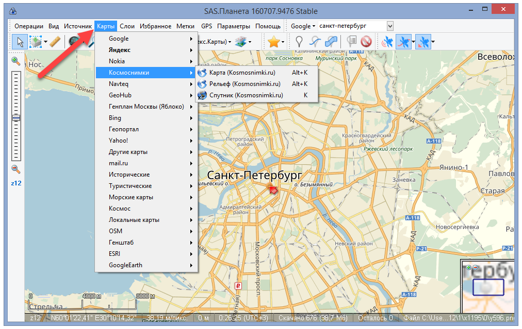Screen dimensions: 522x329
Task: Click the add placemark pin icon
Action: pyautogui.click(x=299, y=42)
